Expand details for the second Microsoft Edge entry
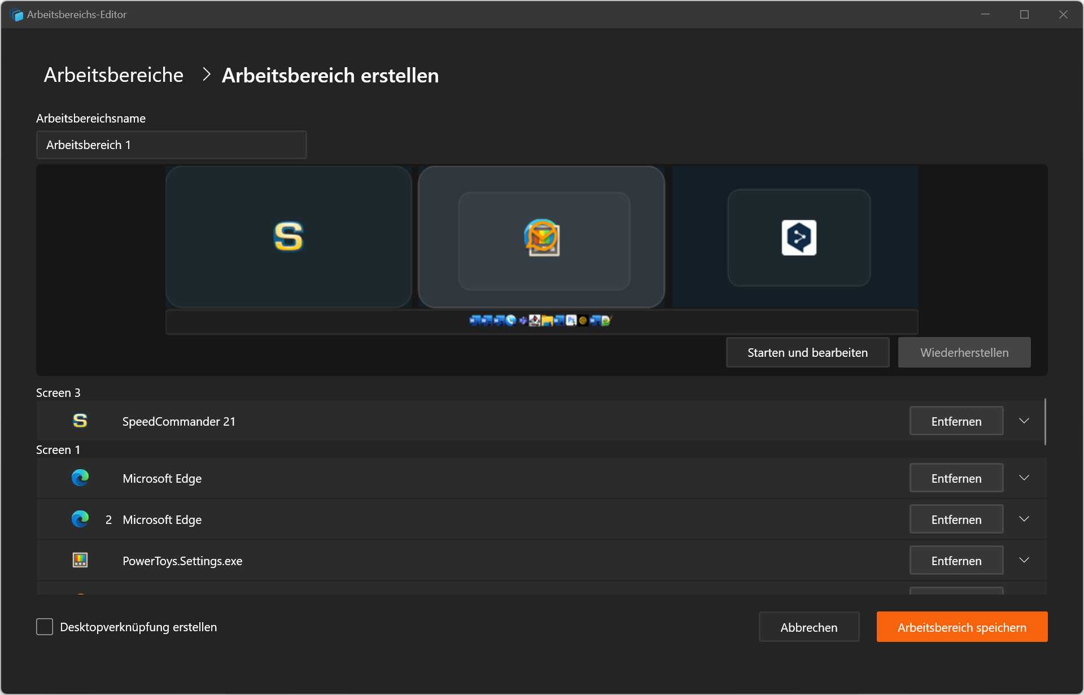Image resolution: width=1084 pixels, height=695 pixels. click(1024, 519)
